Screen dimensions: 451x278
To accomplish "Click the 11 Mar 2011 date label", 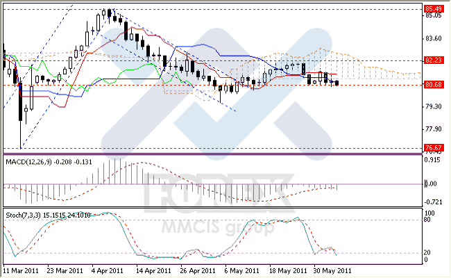I will [x=21, y=271].
